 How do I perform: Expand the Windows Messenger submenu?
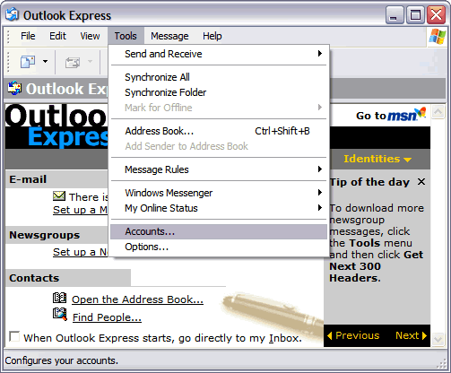pyautogui.click(x=219, y=193)
